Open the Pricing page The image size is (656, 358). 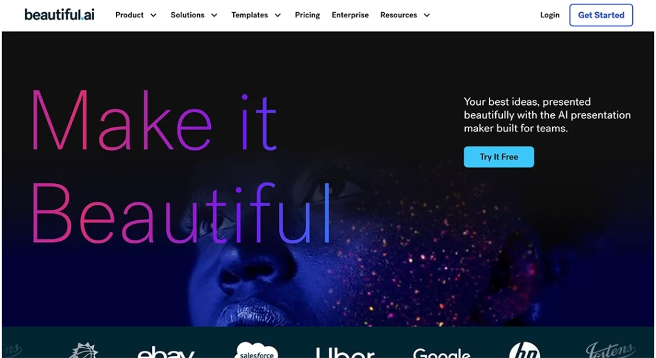[307, 15]
